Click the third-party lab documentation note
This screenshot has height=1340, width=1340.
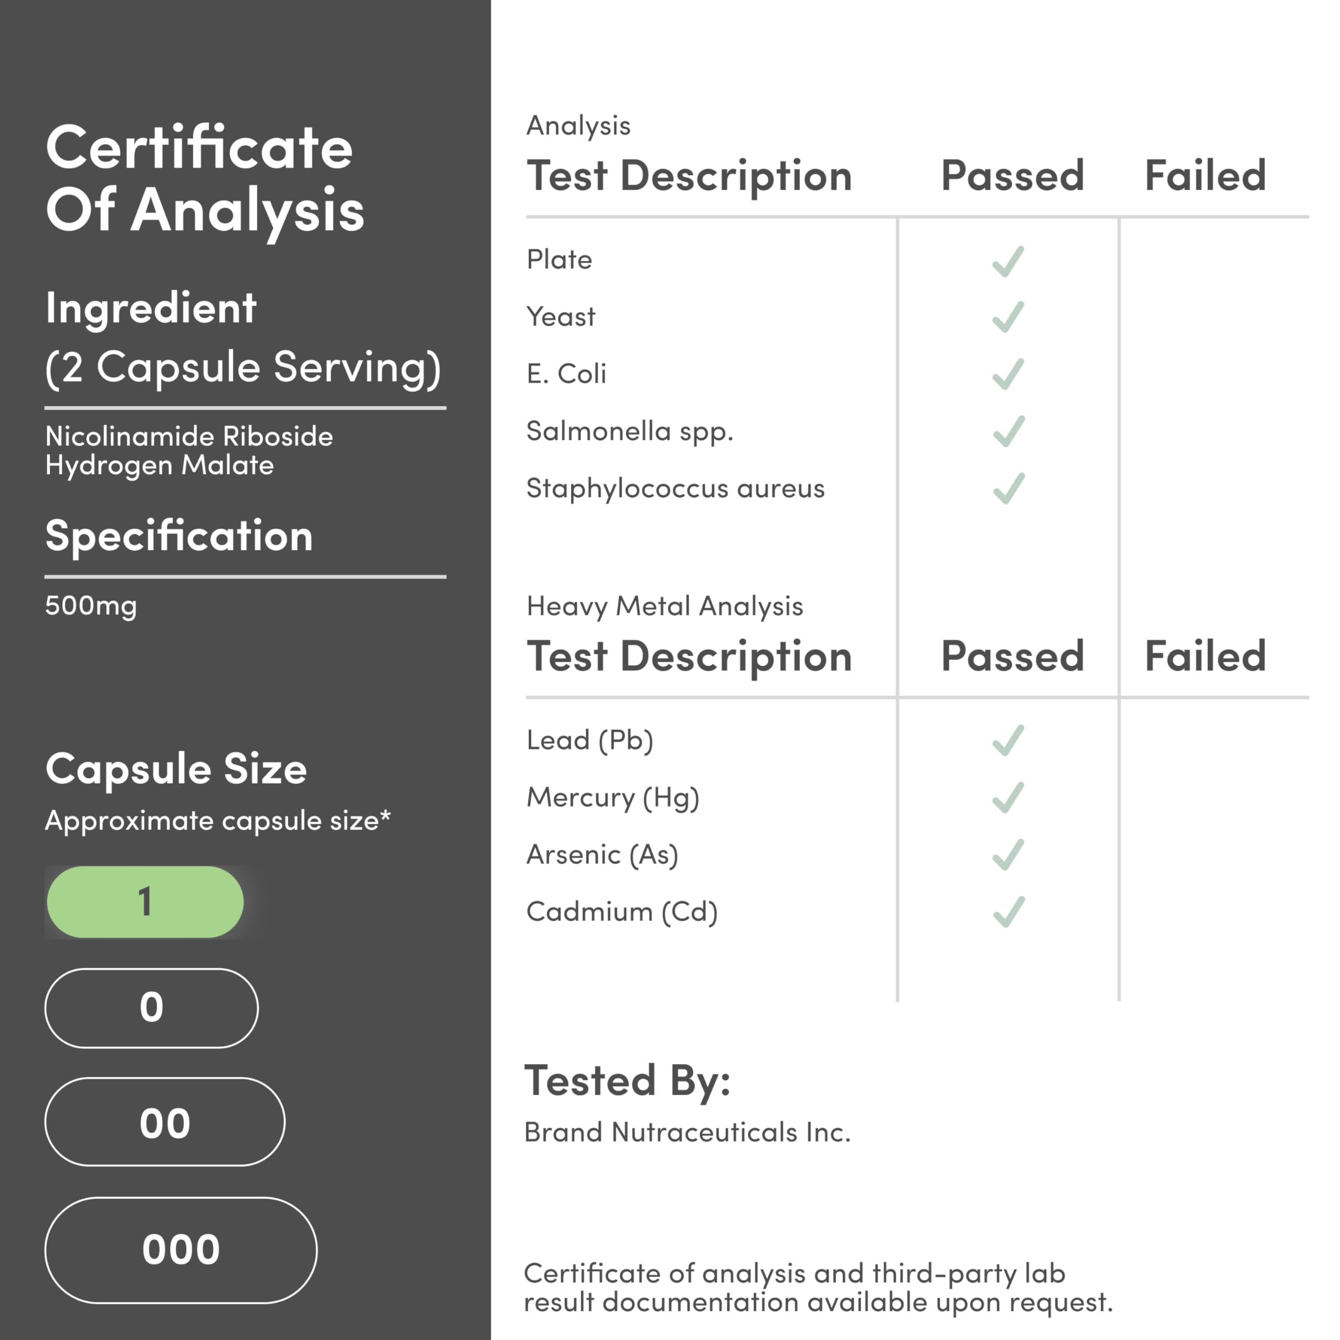click(x=817, y=1287)
